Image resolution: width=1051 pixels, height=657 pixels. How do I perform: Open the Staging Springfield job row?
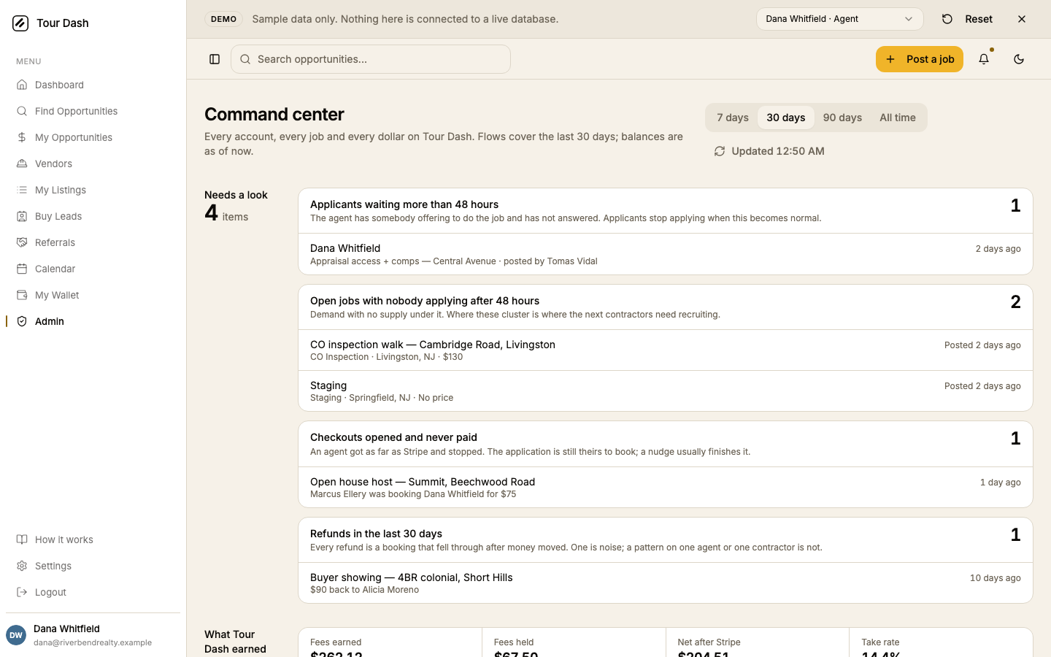click(x=666, y=391)
